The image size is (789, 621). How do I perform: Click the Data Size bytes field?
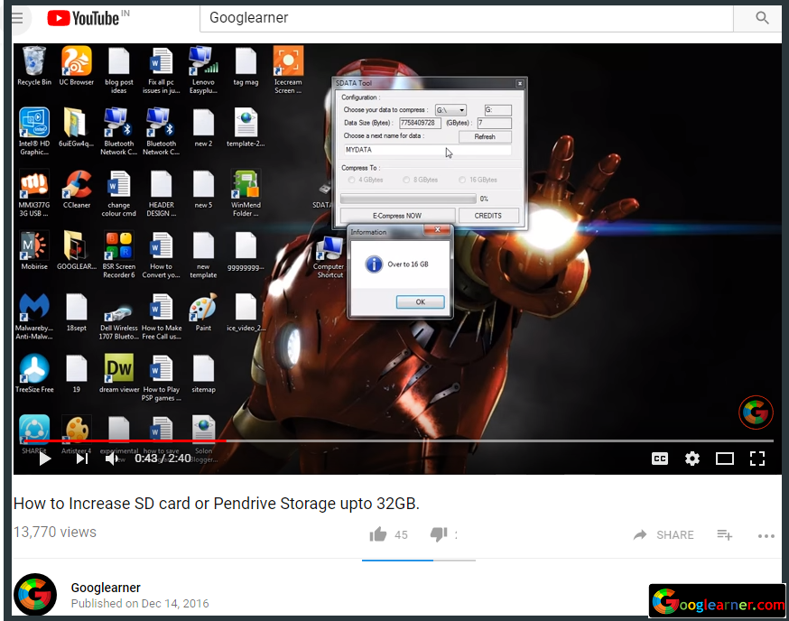point(420,123)
